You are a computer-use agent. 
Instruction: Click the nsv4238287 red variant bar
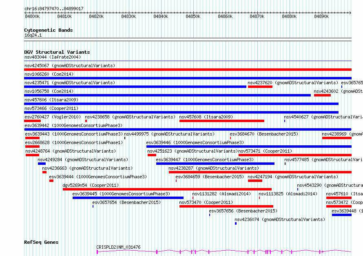(x=260, y=172)
